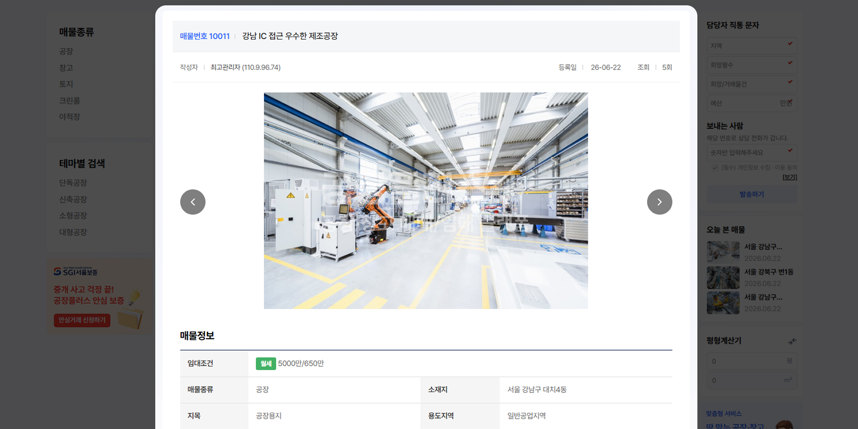Open the 지역 dropdown
Image resolution: width=858 pixels, height=429 pixels.
tap(752, 46)
